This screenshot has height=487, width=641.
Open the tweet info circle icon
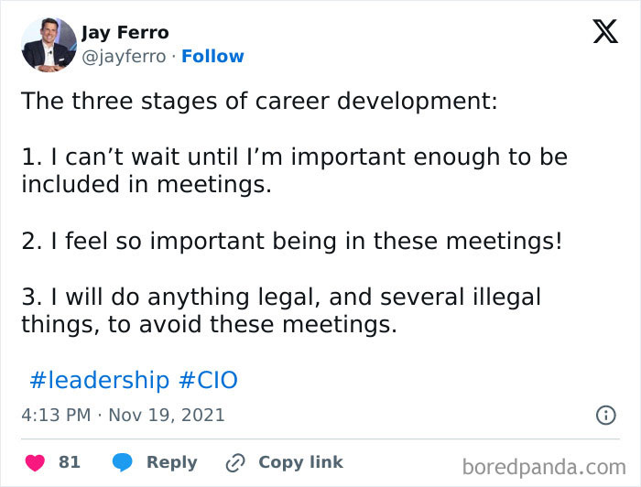[x=605, y=415]
